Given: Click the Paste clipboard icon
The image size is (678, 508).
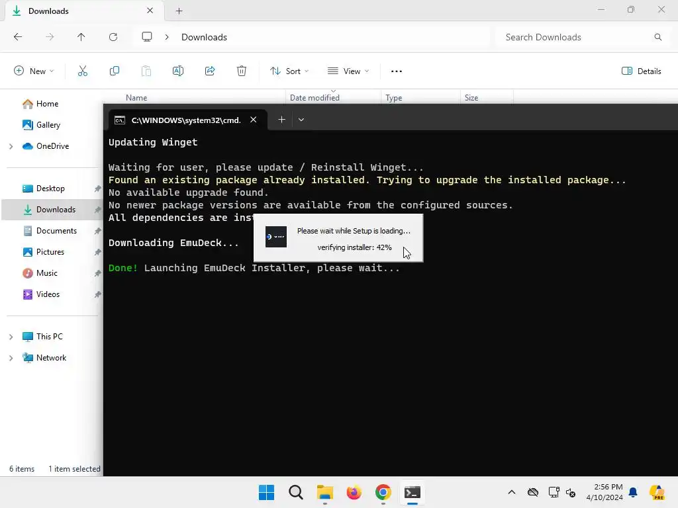Looking at the screenshot, I should click(x=146, y=71).
